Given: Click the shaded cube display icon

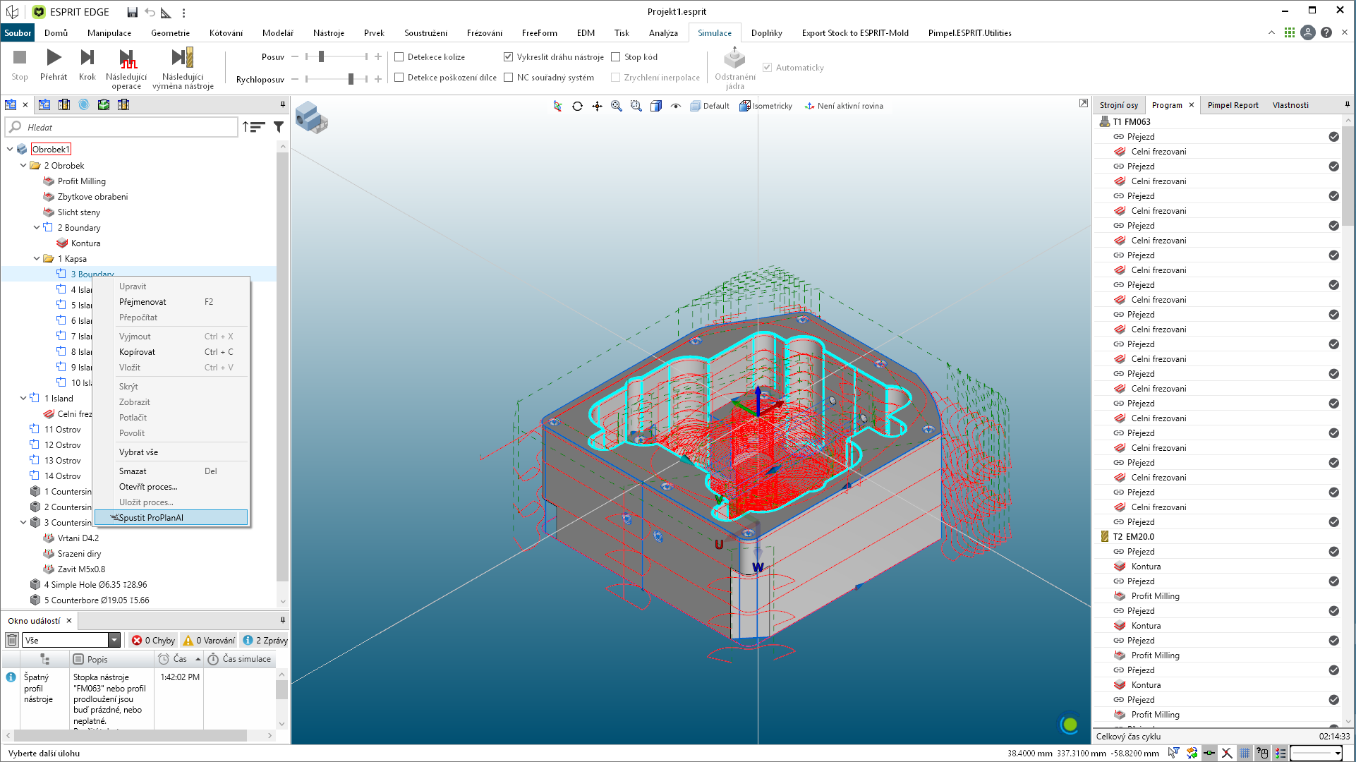Looking at the screenshot, I should (656, 106).
